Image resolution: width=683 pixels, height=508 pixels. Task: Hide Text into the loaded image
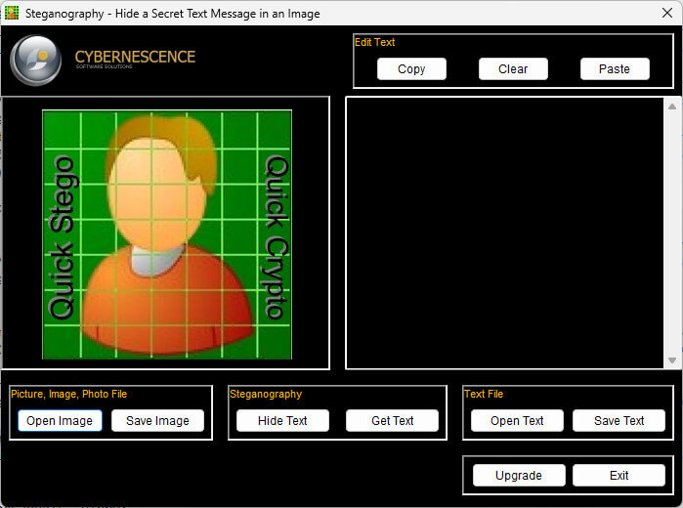tap(282, 420)
